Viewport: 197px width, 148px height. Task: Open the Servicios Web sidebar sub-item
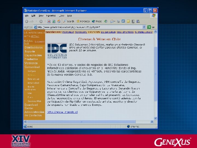34,101
